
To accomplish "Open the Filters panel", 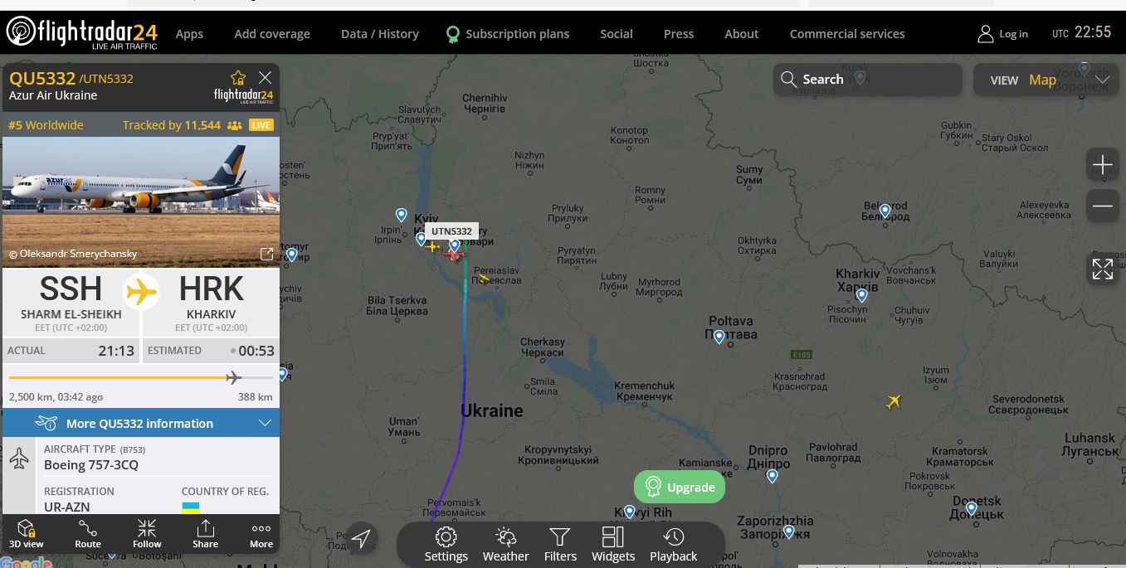I will (560, 544).
